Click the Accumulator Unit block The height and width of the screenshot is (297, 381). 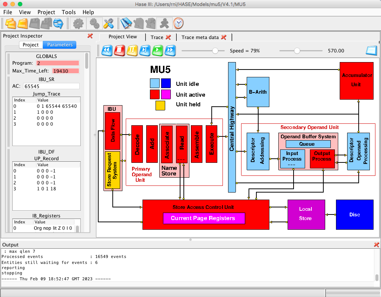point(356,81)
